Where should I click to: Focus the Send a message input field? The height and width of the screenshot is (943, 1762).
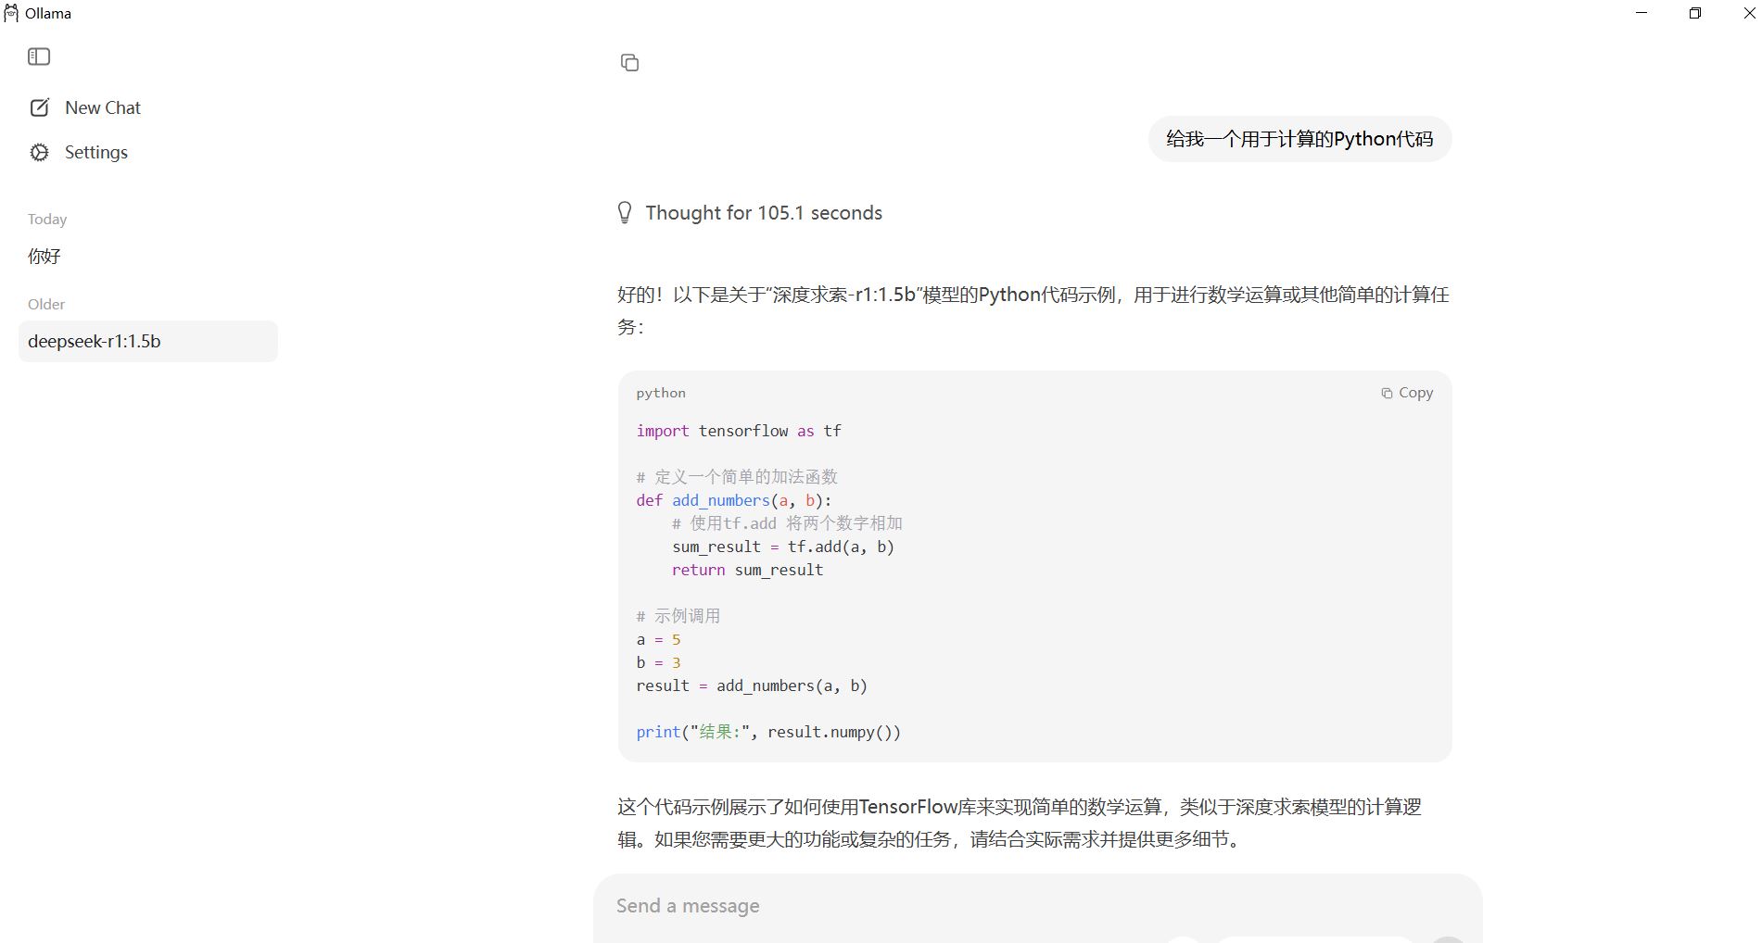point(1037,906)
